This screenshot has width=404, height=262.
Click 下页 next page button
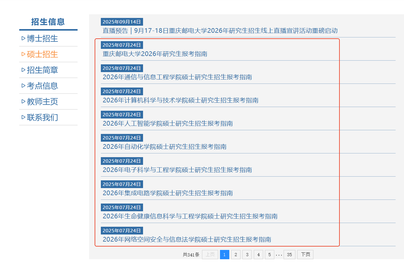point(305,255)
